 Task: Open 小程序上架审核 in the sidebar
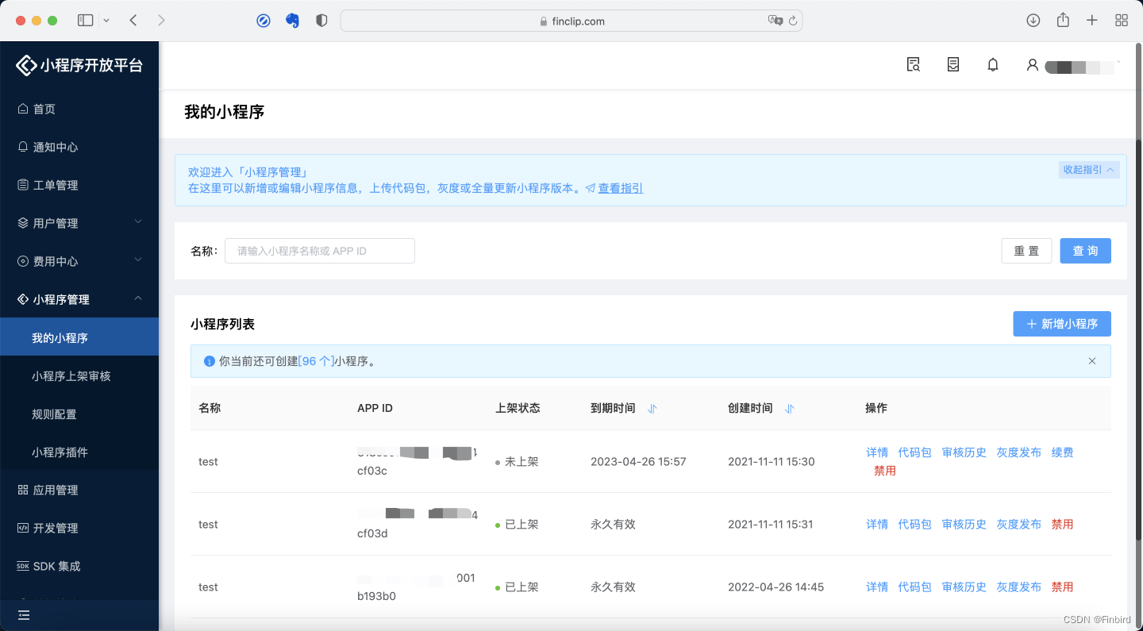point(73,375)
